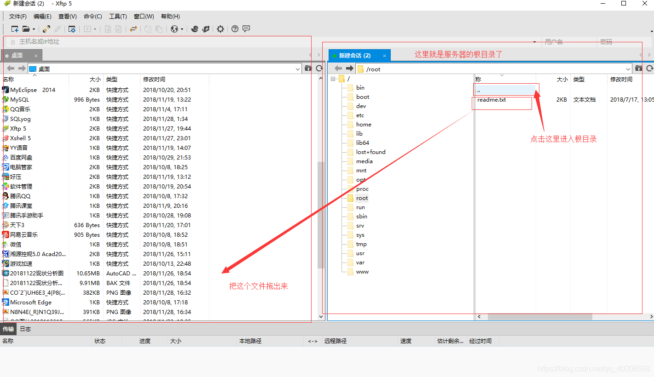Open the 工具(T) menu

pyautogui.click(x=118, y=17)
